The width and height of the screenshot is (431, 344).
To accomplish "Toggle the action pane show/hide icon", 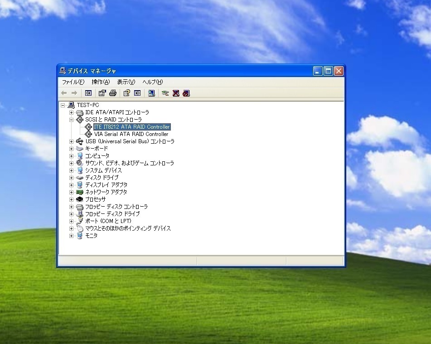I will coord(137,93).
